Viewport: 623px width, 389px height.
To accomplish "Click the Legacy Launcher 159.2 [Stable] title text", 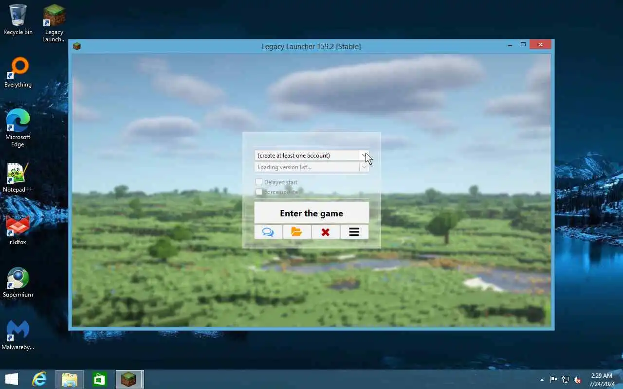I will point(311,47).
